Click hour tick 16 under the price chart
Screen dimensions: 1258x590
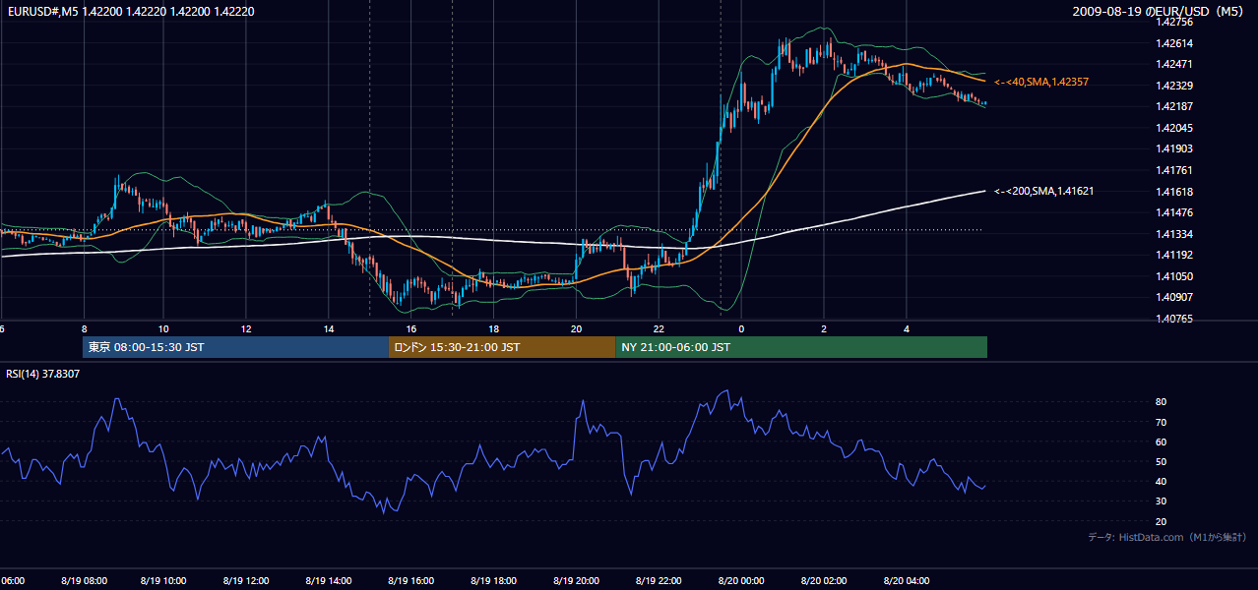[x=411, y=329]
